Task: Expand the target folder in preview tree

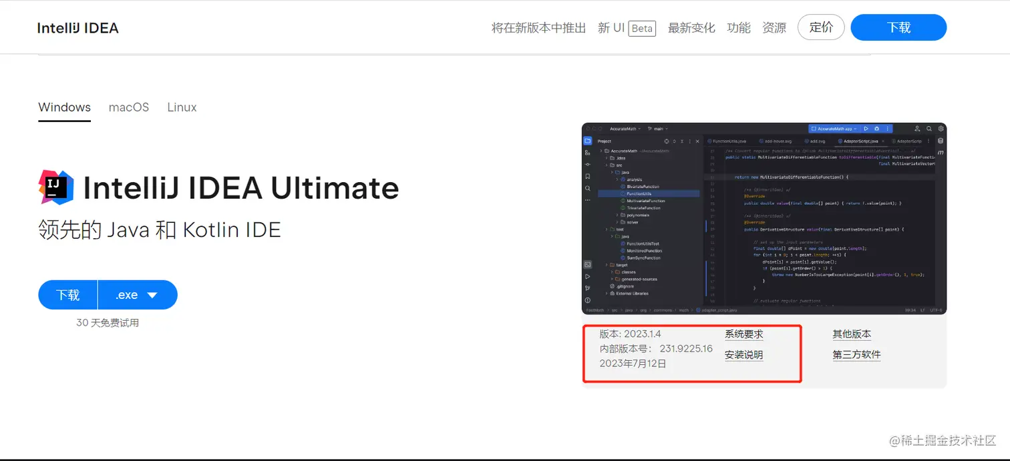Action: pos(607,265)
